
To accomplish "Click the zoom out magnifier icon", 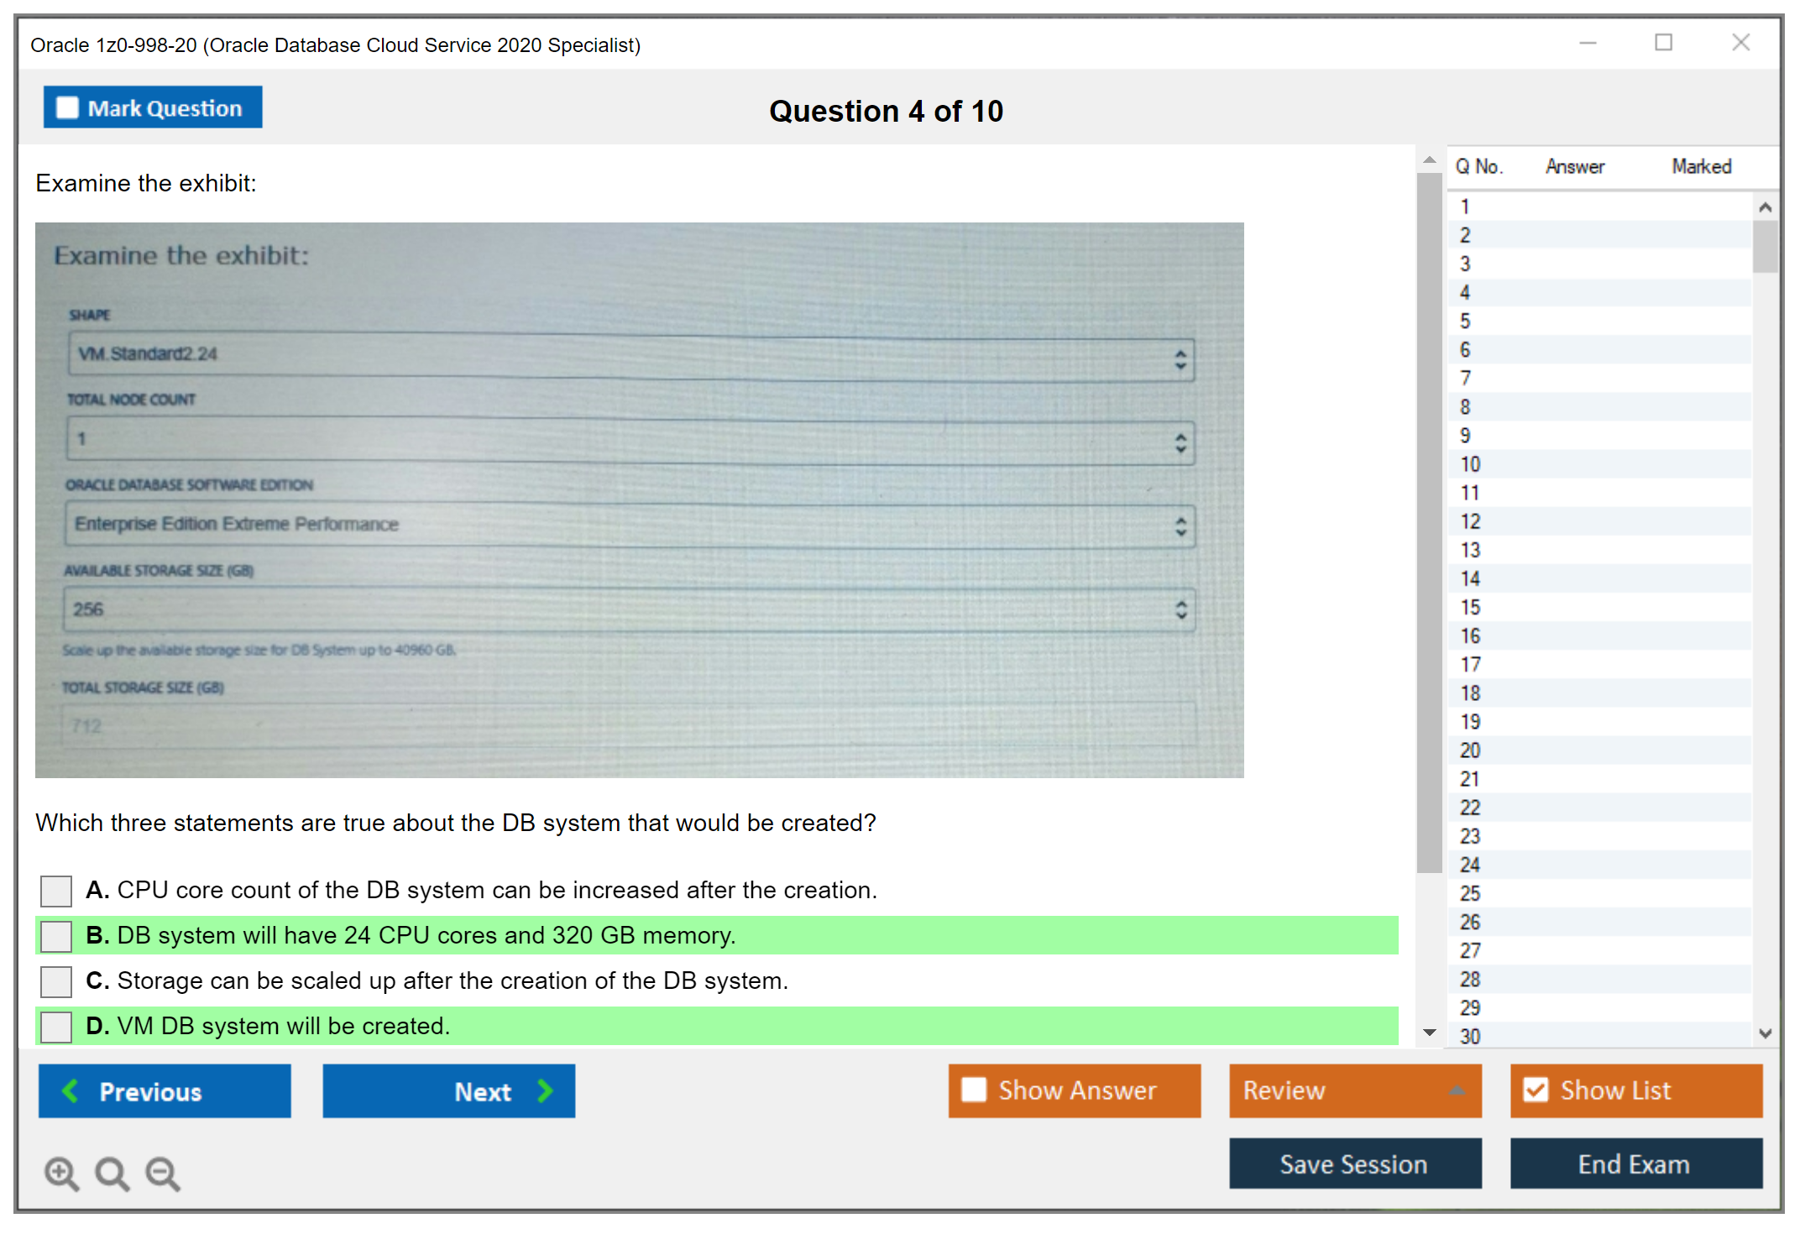I will (163, 1173).
